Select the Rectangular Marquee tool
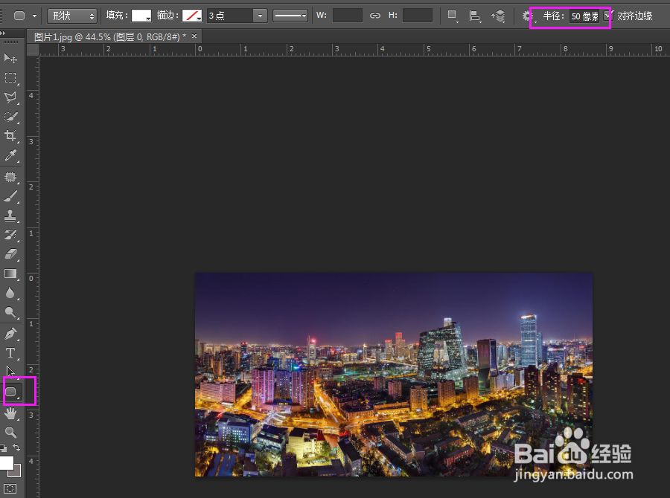 11,78
